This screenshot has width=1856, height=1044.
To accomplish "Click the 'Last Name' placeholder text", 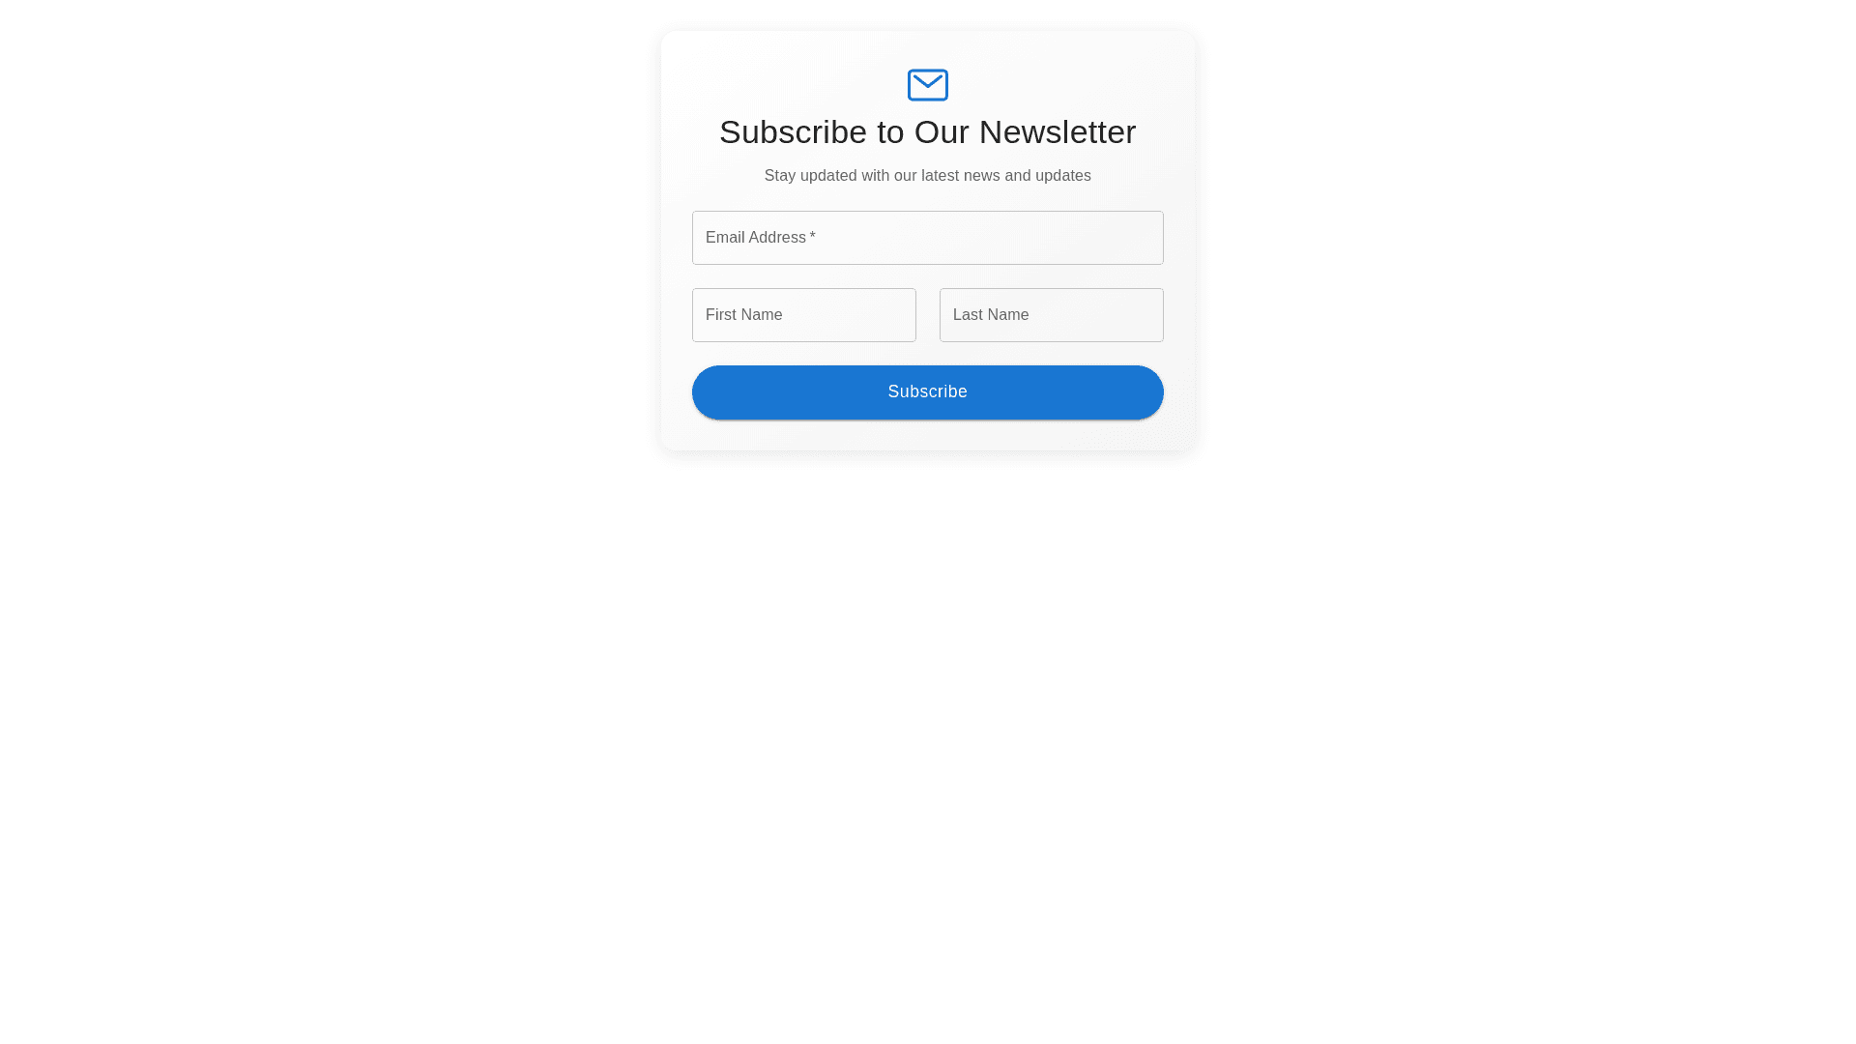I will [x=991, y=315].
